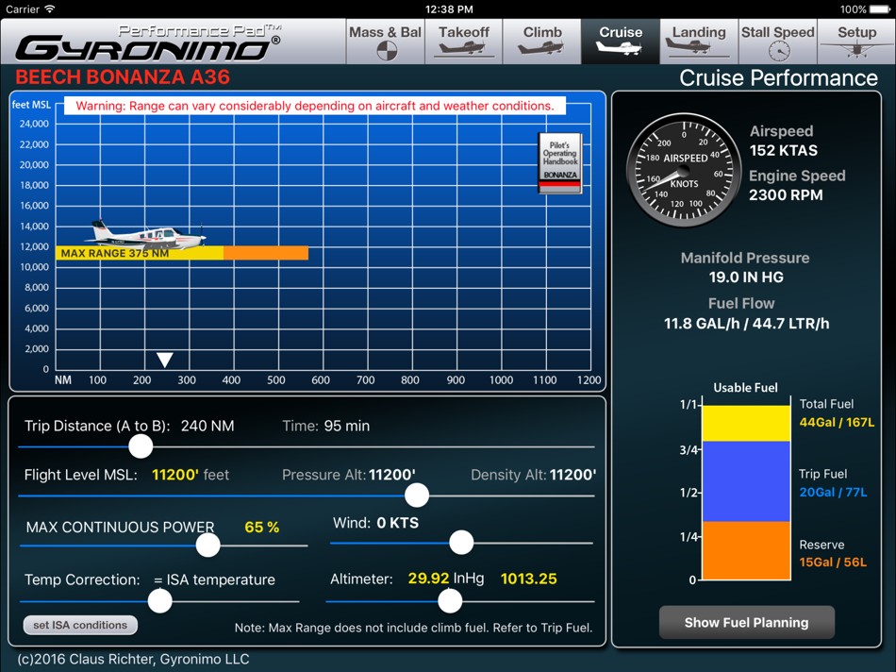Click the Cruise airplane icon

(621, 49)
